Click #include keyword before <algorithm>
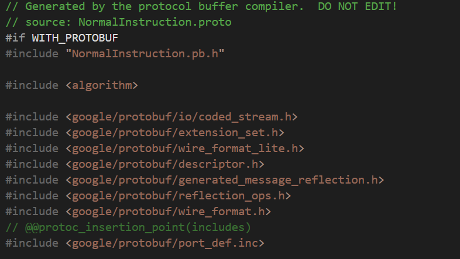The height and width of the screenshot is (259, 460). coord(32,85)
